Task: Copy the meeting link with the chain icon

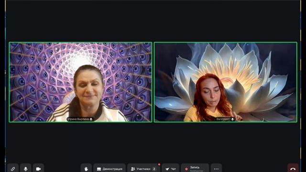Action: click(x=13, y=168)
